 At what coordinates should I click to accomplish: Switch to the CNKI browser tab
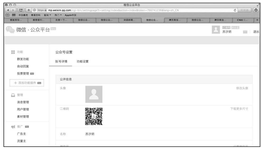[x=242, y=20]
